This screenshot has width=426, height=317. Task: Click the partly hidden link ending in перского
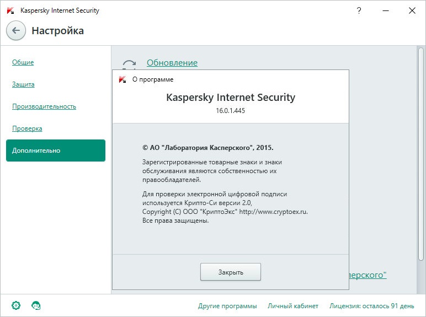(368, 275)
